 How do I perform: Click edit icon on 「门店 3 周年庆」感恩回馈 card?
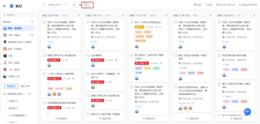click(74, 78)
